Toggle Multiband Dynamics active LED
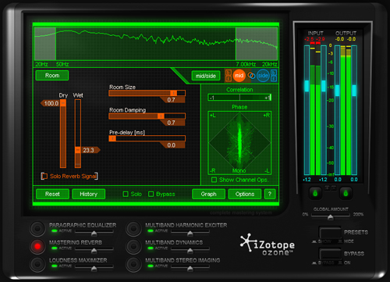Viewport: 390px width, 282px height. click(151, 248)
